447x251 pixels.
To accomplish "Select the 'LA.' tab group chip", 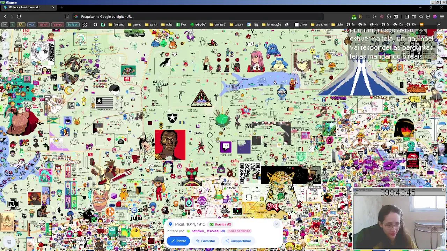I will tap(21, 25).
